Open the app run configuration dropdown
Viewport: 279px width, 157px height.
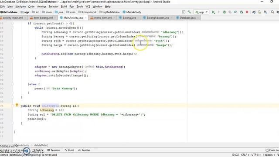coord(201,12)
